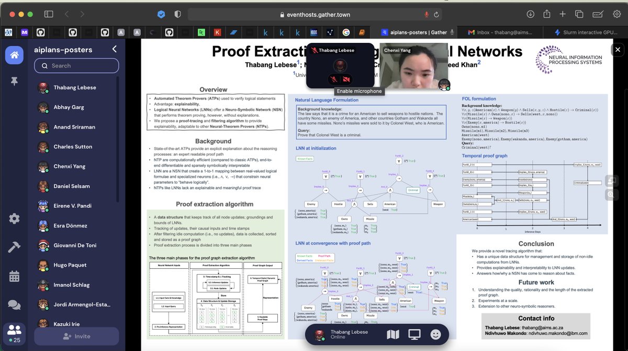Viewport: 628px width, 351px height.
Task: Show Safari tab overview
Action: click(579, 14)
